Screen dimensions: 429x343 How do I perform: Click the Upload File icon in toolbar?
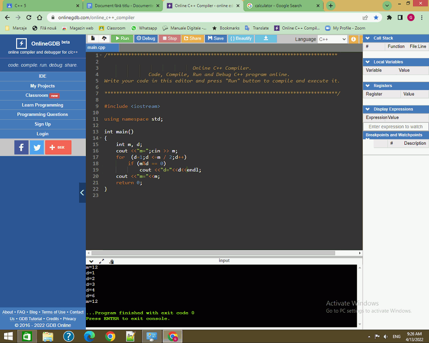104,38
